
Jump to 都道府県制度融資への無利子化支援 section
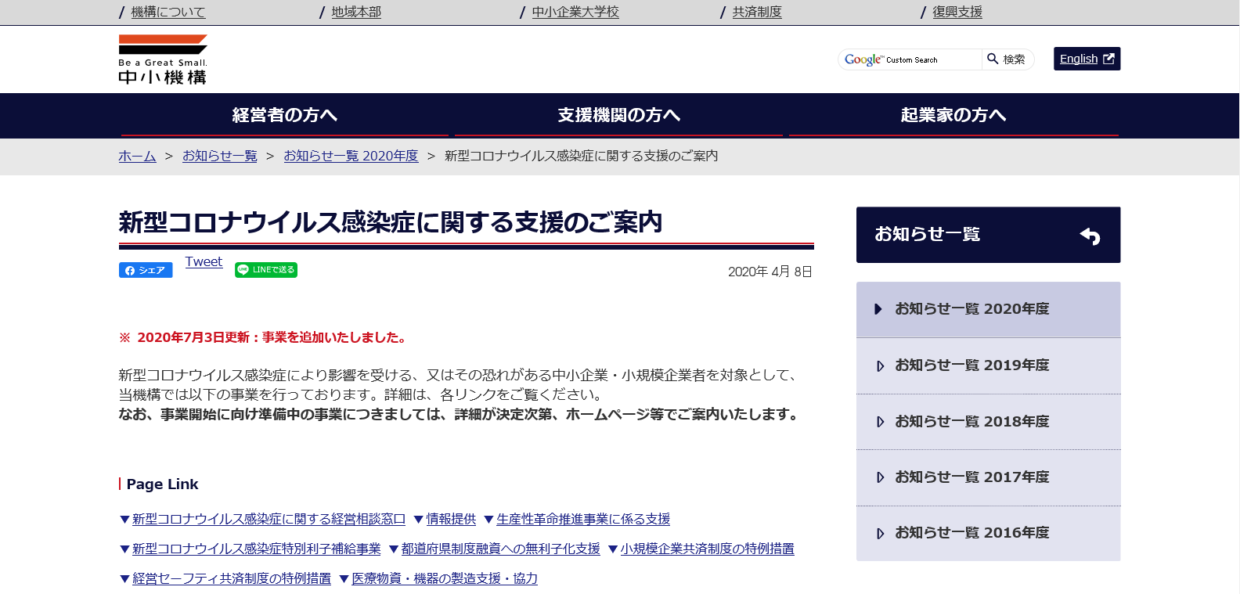[x=500, y=549]
